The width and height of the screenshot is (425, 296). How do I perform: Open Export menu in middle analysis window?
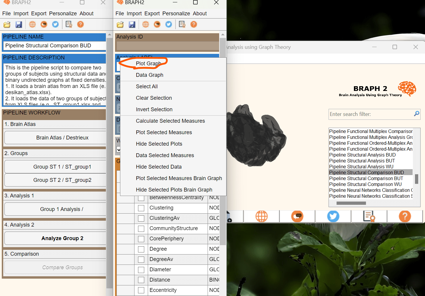[x=152, y=14]
